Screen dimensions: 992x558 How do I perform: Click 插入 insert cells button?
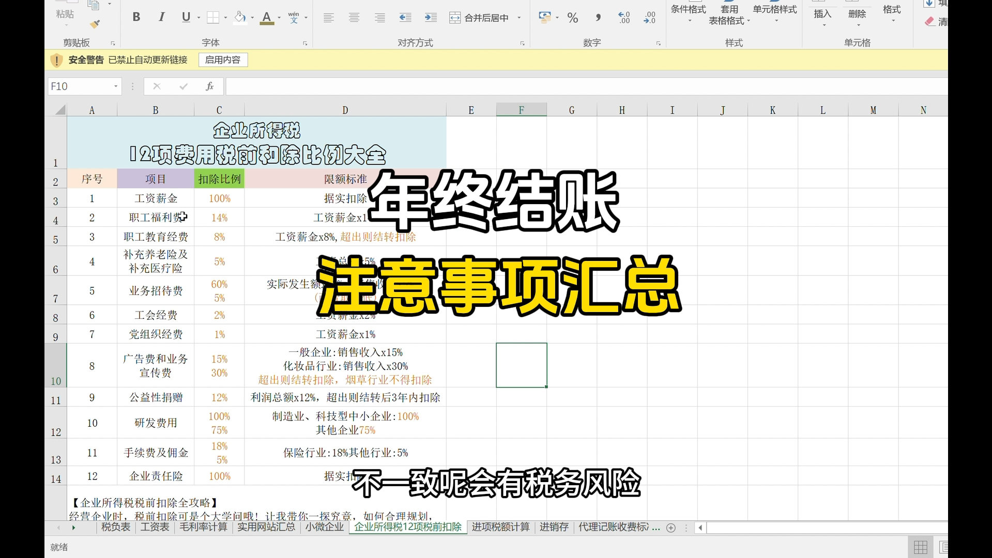[822, 14]
